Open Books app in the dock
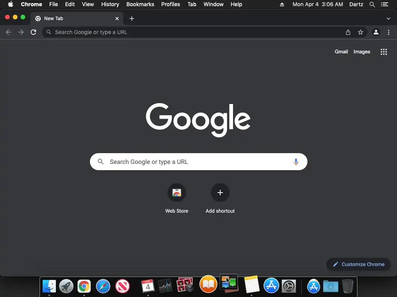Viewport: 397px width, 297px height. 208,284
